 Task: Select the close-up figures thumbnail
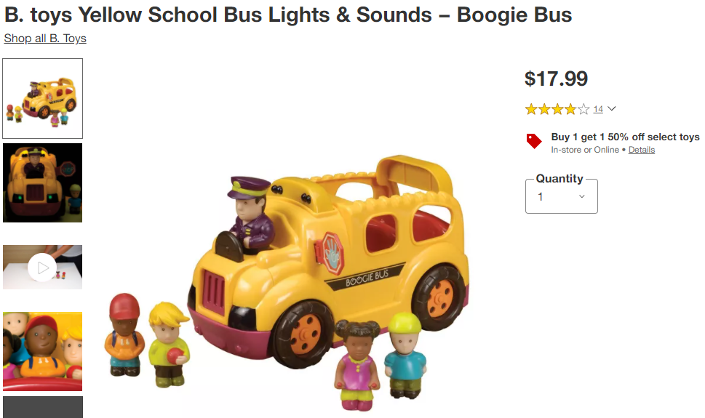coord(43,351)
